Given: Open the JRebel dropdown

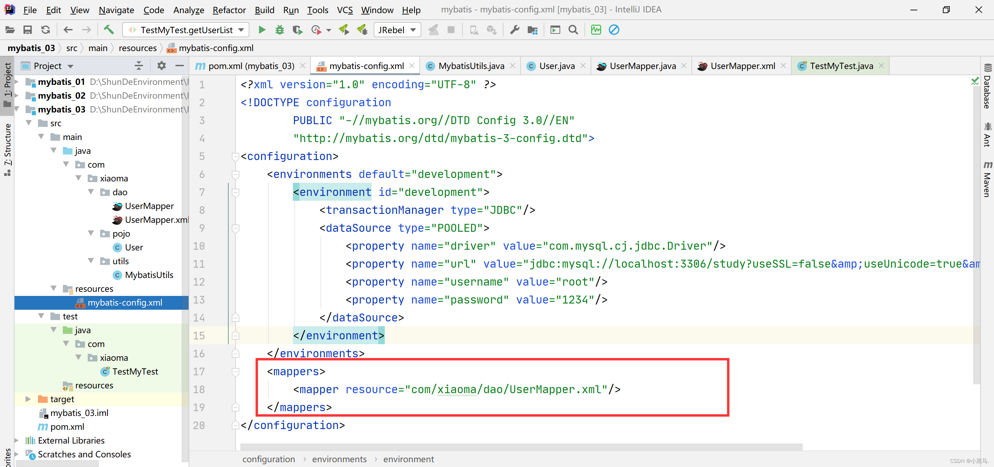Looking at the screenshot, I should [x=397, y=30].
